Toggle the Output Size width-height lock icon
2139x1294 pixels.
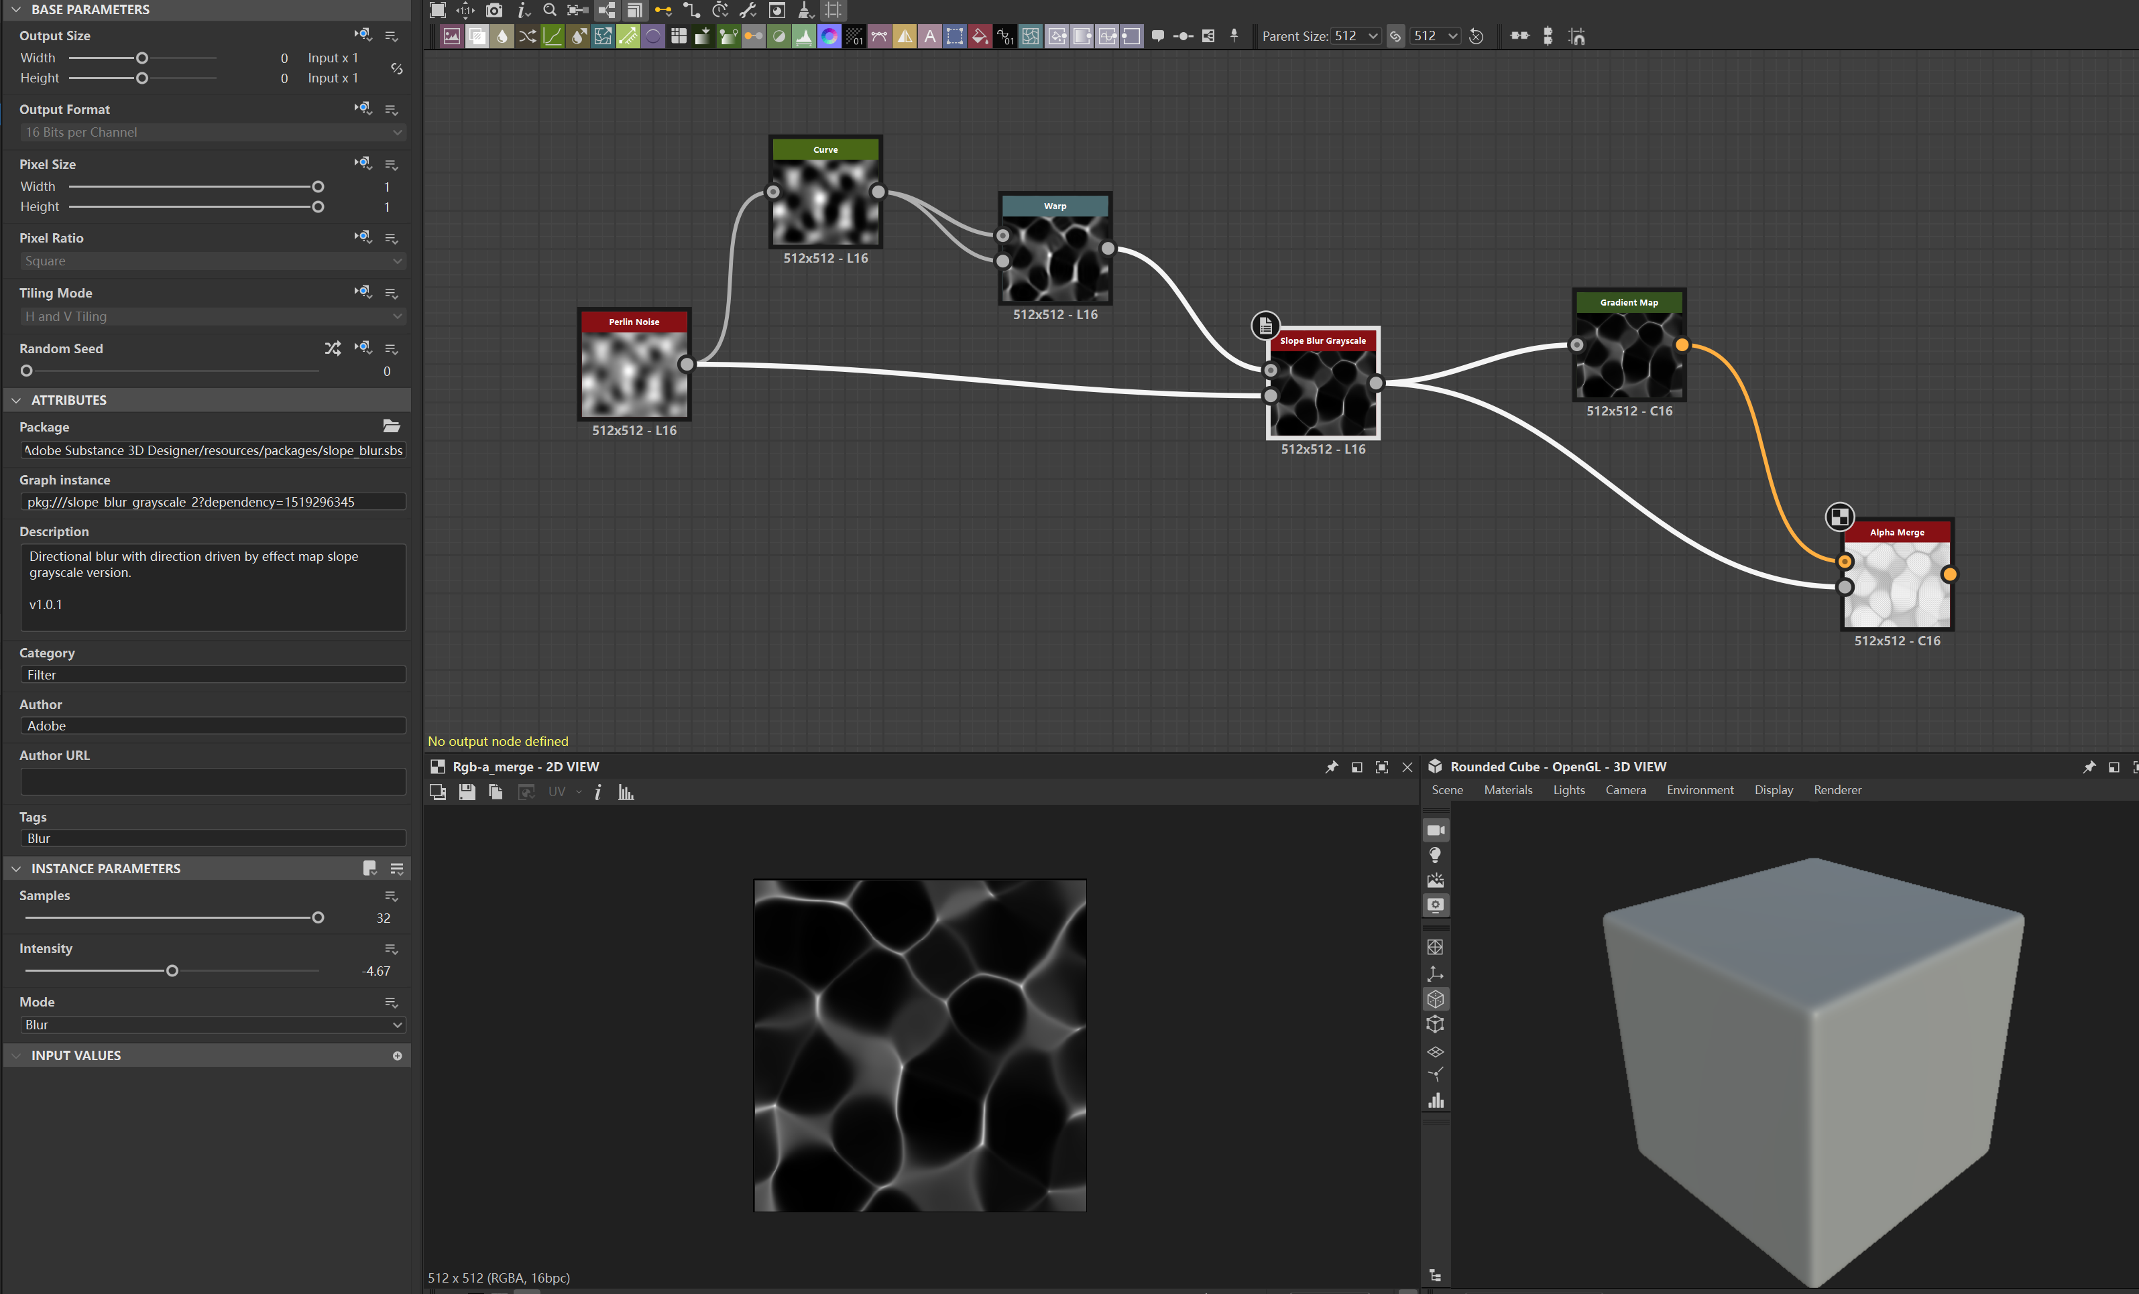coord(397,68)
